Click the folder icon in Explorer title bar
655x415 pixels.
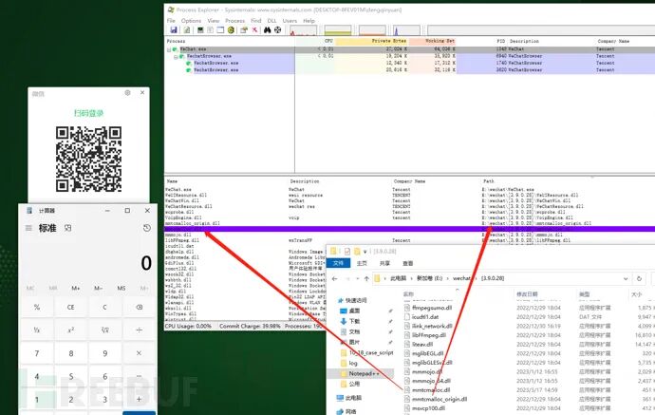click(333, 251)
